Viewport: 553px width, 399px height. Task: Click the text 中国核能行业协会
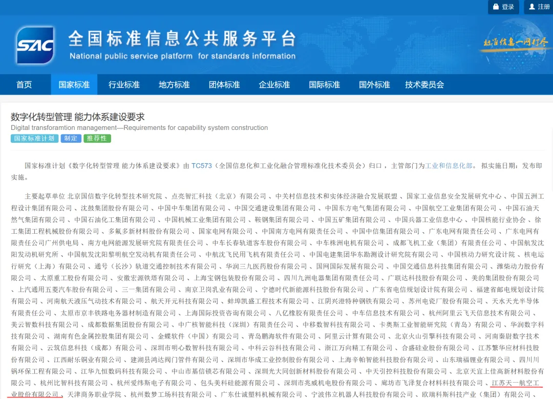coord(499,219)
